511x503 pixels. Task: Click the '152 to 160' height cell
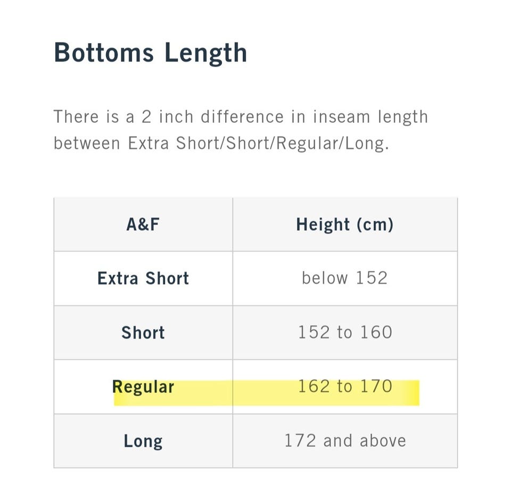(x=345, y=332)
